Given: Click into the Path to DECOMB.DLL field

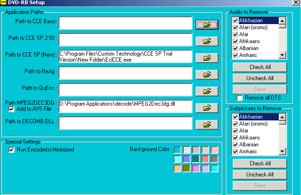Looking at the screenshot, I should (x=125, y=123).
